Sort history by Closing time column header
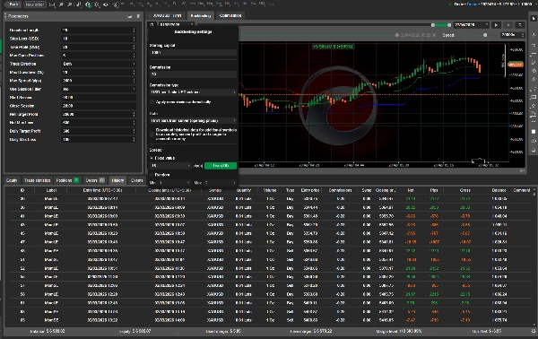 (169, 190)
